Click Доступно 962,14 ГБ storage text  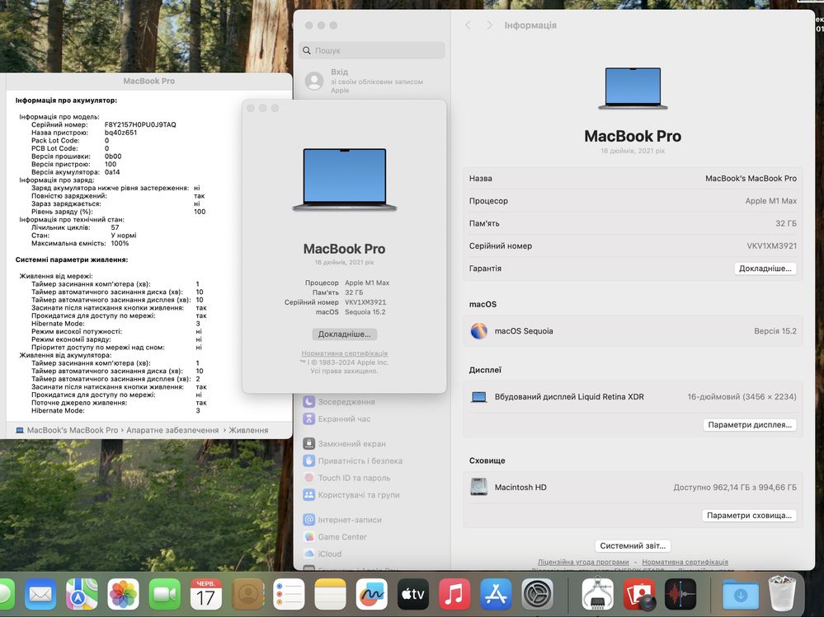pos(735,488)
